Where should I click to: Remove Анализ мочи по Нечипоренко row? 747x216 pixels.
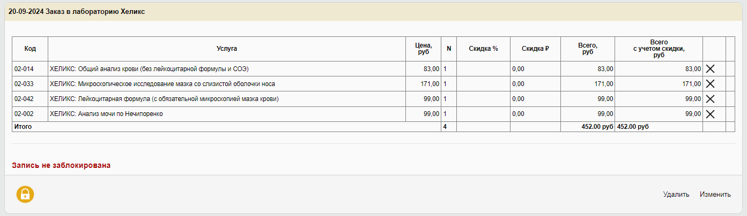(x=710, y=114)
